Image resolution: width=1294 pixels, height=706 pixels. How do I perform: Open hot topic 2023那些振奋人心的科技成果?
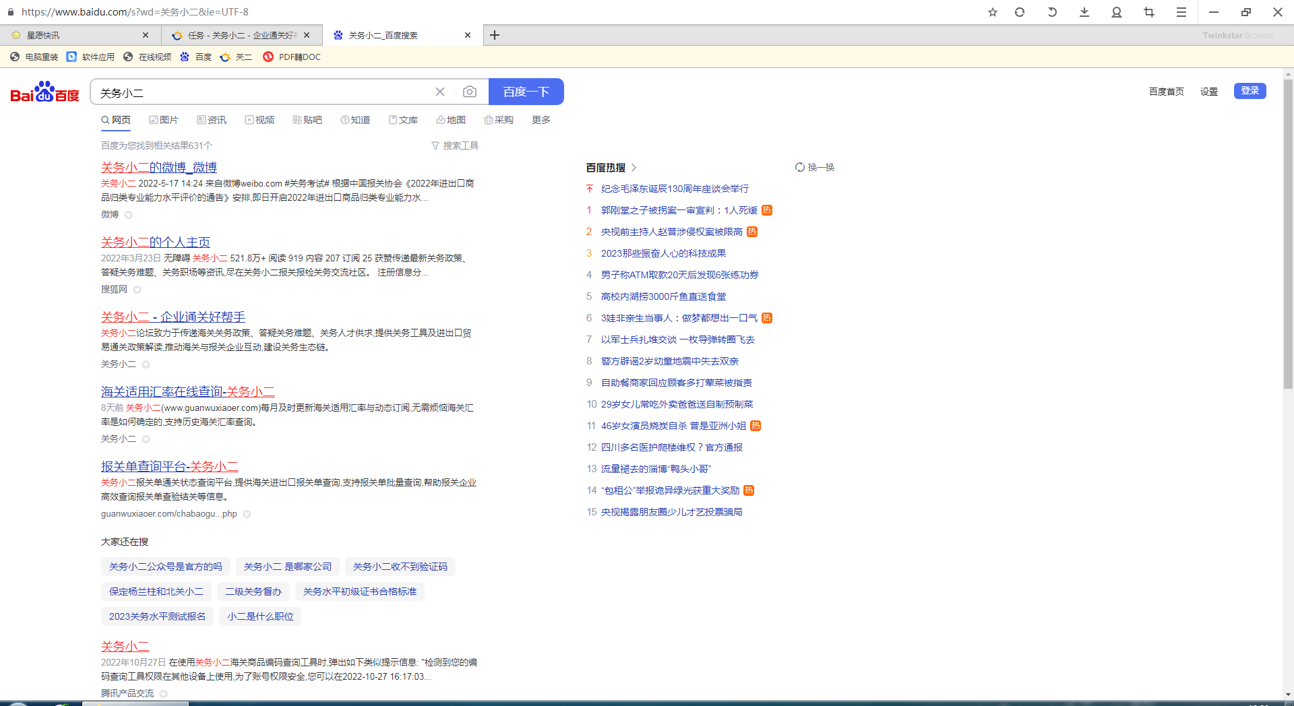coord(663,253)
